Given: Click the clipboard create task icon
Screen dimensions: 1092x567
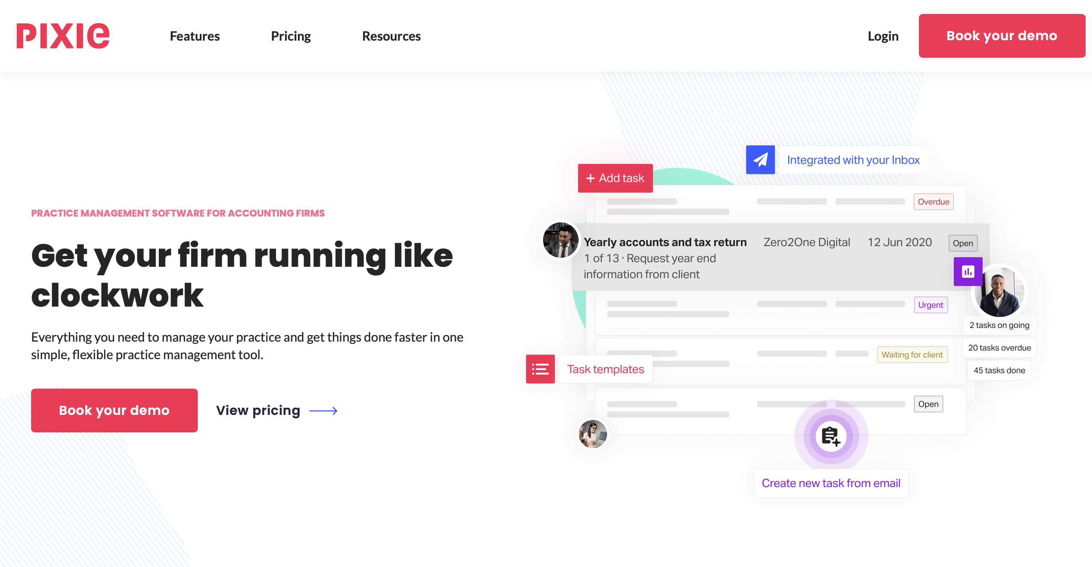Looking at the screenshot, I should (x=830, y=436).
